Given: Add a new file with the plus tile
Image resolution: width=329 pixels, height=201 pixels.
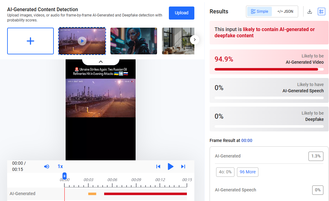Looking at the screenshot, I should coord(30,41).
